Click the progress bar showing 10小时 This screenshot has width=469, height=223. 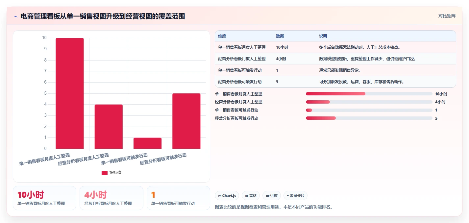(x=369, y=94)
